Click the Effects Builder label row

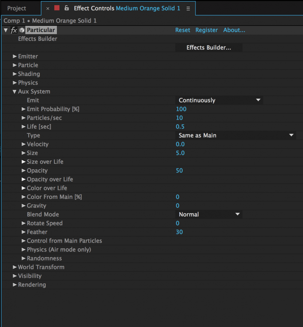(x=38, y=39)
